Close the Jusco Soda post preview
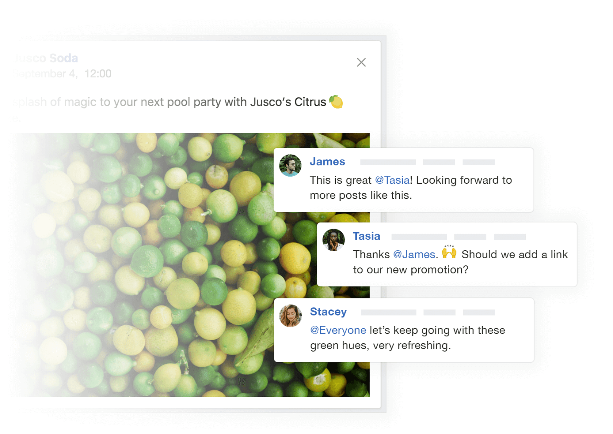The width and height of the screenshot is (613, 434). (x=361, y=62)
